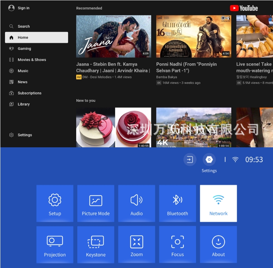The width and height of the screenshot is (273, 268).
Task: Open the Bluetooth tile
Action: pyautogui.click(x=178, y=203)
